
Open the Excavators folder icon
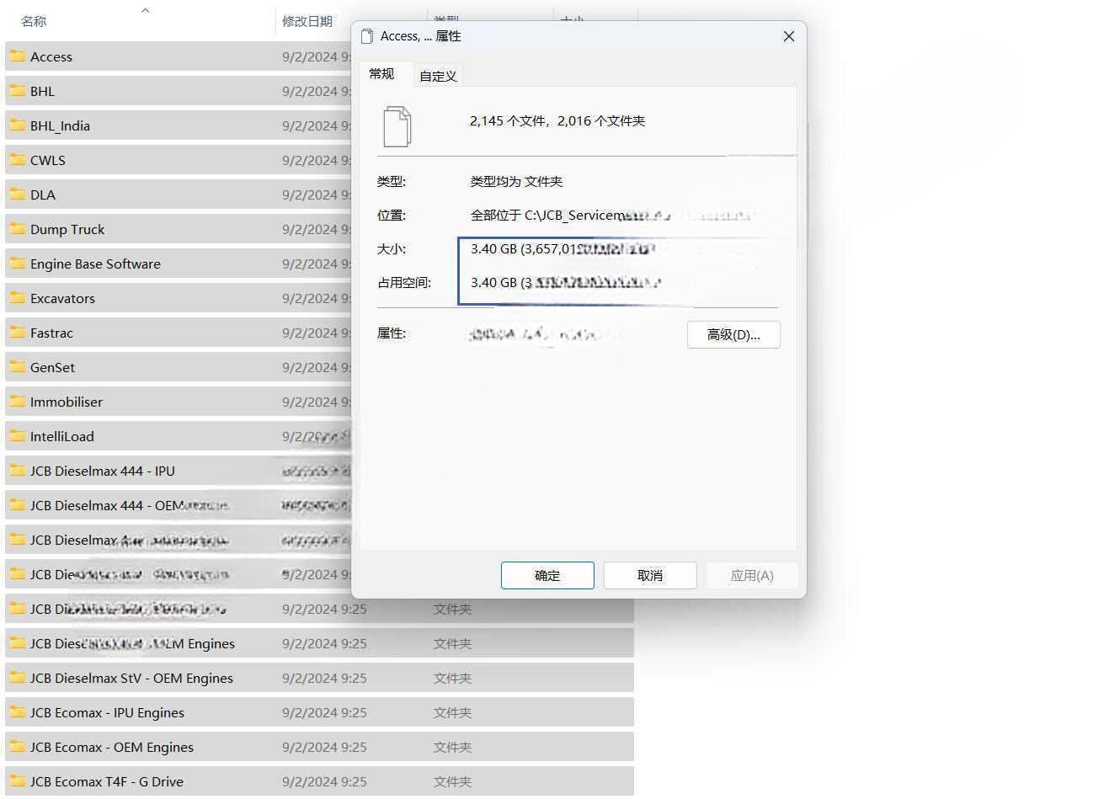tap(19, 298)
